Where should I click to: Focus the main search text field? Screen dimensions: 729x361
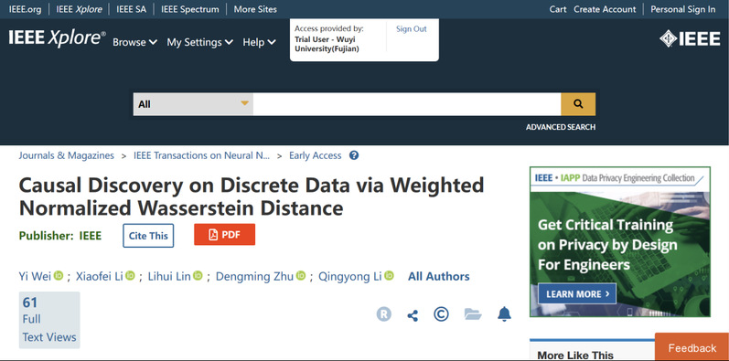[407, 104]
